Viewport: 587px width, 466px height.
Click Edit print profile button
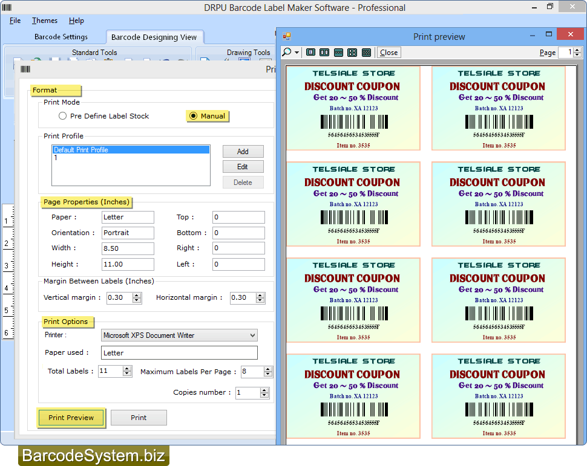(243, 167)
